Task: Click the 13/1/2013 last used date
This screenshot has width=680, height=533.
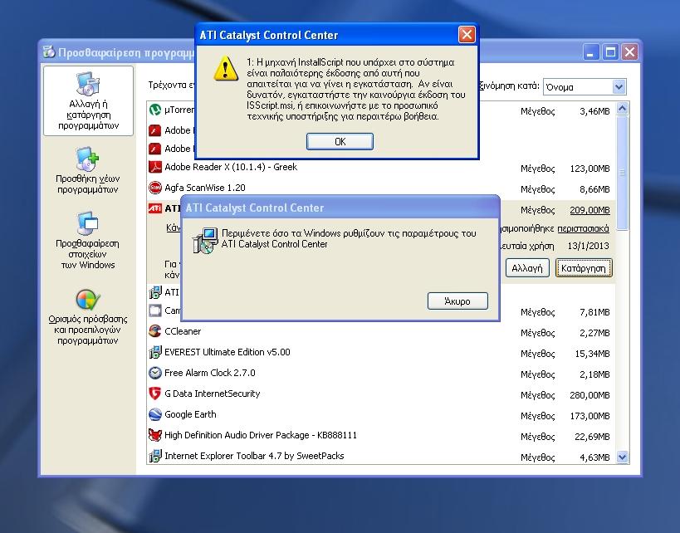Action: pyautogui.click(x=588, y=246)
